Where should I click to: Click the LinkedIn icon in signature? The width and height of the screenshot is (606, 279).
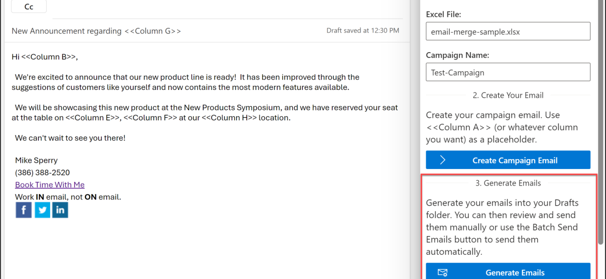coord(60,210)
